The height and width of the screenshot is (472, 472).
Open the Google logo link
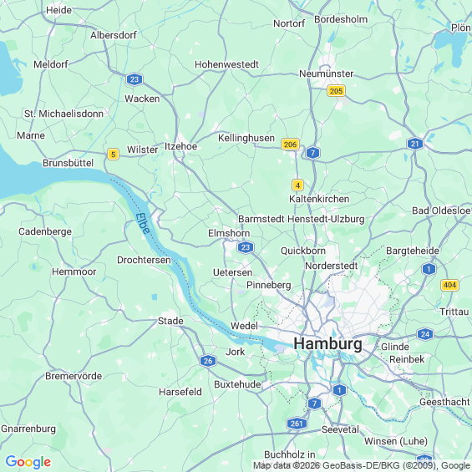tap(28, 462)
